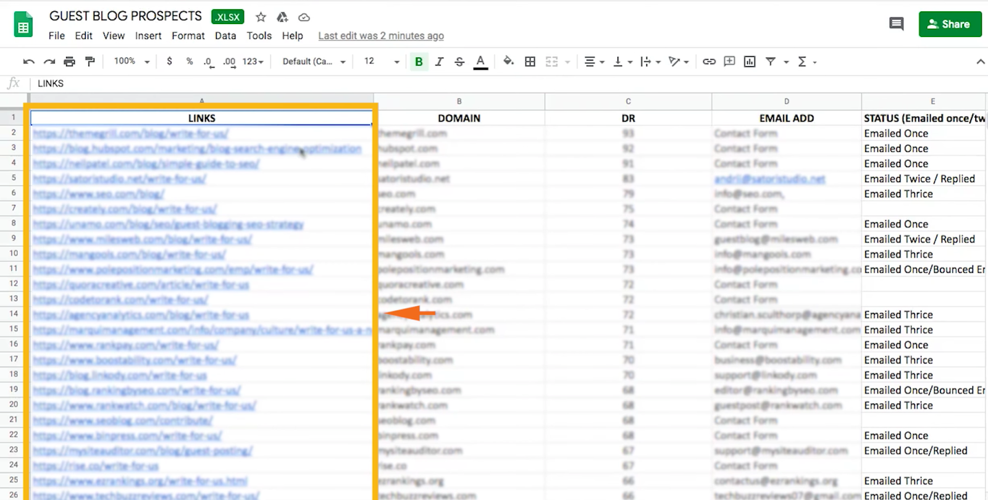Select column B header
The width and height of the screenshot is (988, 500).
click(459, 101)
